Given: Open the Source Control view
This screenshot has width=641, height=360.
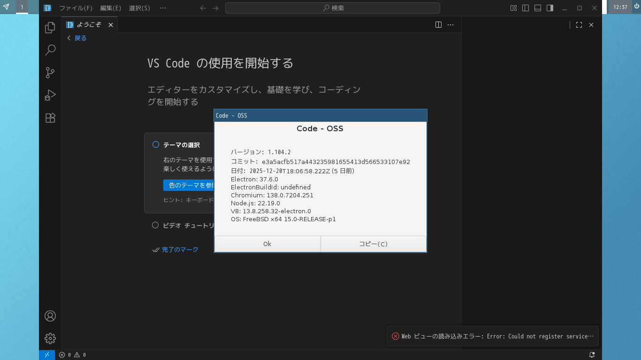Looking at the screenshot, I should click(x=50, y=73).
